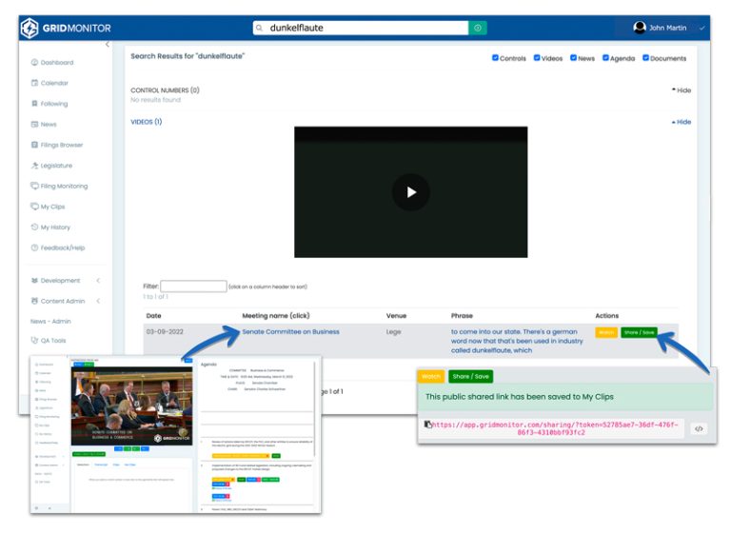
Task: Click the Development icon in the sidebar
Action: pyautogui.click(x=34, y=280)
